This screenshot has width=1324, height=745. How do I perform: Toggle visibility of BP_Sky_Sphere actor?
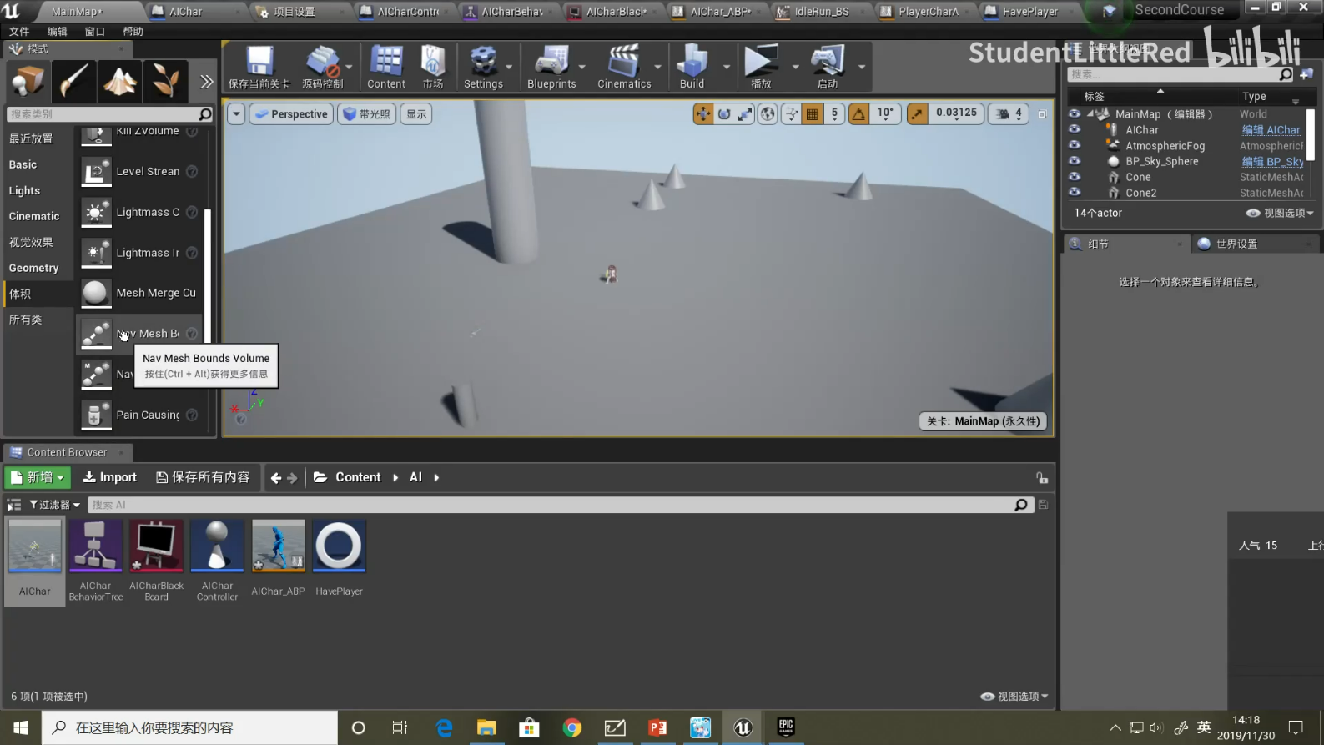(1075, 161)
